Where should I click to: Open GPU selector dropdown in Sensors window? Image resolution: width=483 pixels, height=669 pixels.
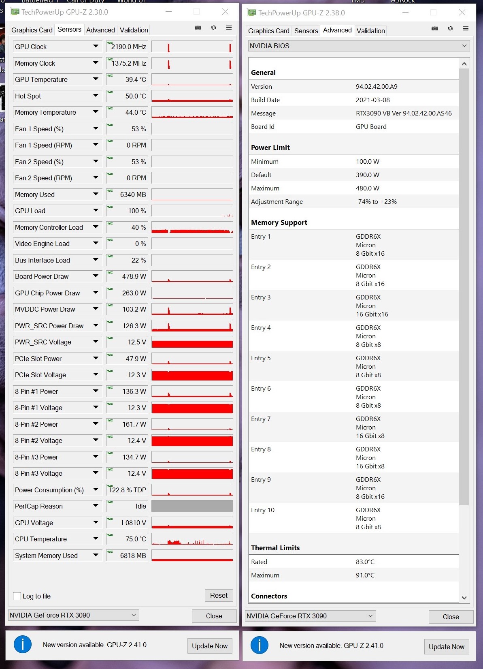click(74, 615)
